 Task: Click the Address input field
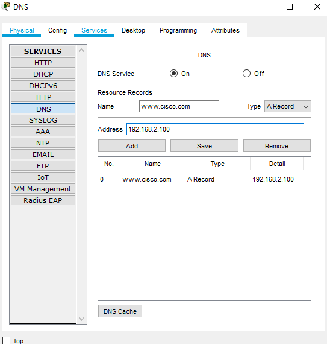click(215, 129)
